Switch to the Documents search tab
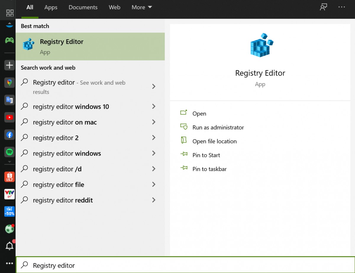This screenshot has width=355, height=273. click(x=83, y=7)
